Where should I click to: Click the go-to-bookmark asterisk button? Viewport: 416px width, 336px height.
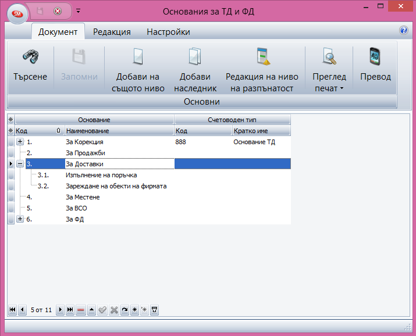click(x=144, y=310)
